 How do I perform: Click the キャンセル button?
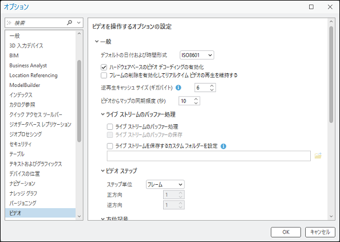[320, 232]
